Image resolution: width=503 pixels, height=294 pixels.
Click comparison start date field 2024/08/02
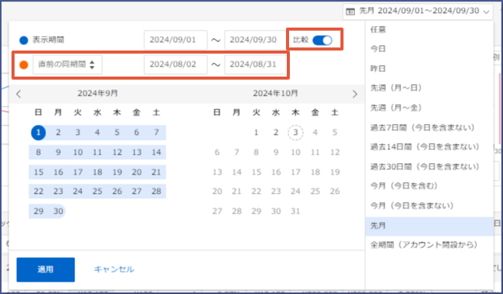click(x=176, y=64)
